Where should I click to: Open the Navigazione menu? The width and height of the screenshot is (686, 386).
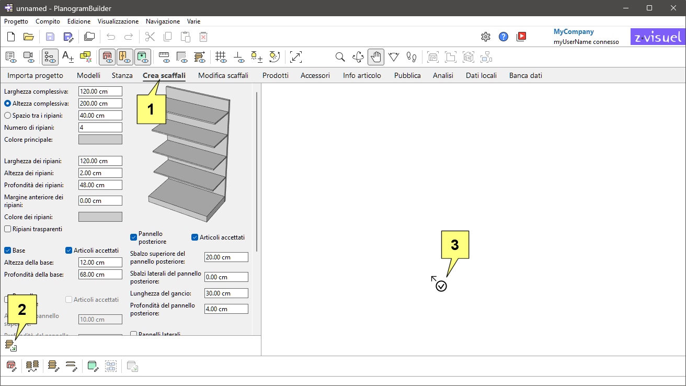click(x=163, y=21)
